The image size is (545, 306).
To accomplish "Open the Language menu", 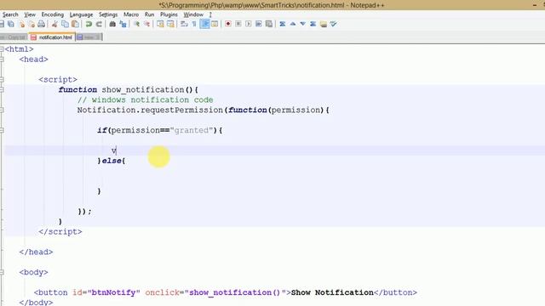I will pyautogui.click(x=82, y=14).
